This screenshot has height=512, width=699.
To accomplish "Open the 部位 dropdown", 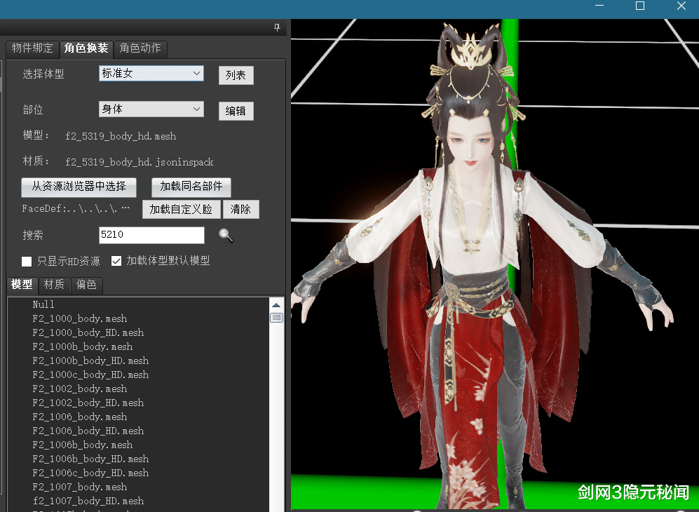I will (151, 109).
